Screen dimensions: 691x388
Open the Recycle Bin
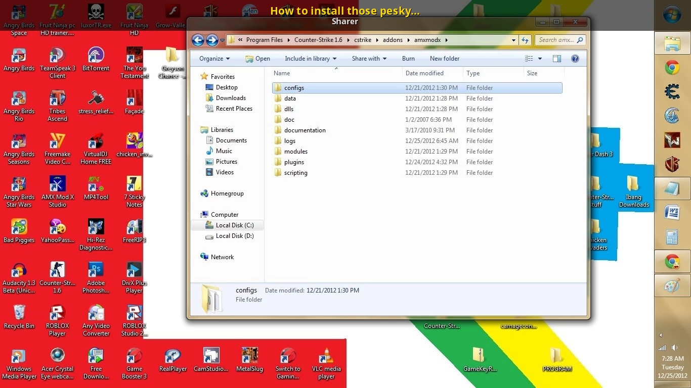19,317
